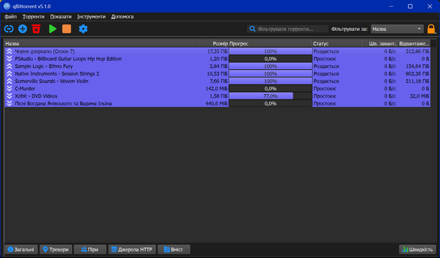
Task: Click the Add torrent file plus icon
Action: click(23, 29)
